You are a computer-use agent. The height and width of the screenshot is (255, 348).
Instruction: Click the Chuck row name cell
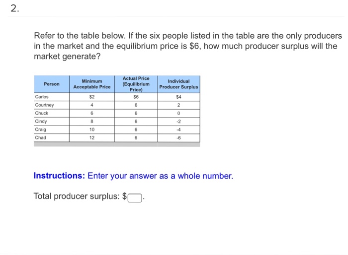pos(52,113)
